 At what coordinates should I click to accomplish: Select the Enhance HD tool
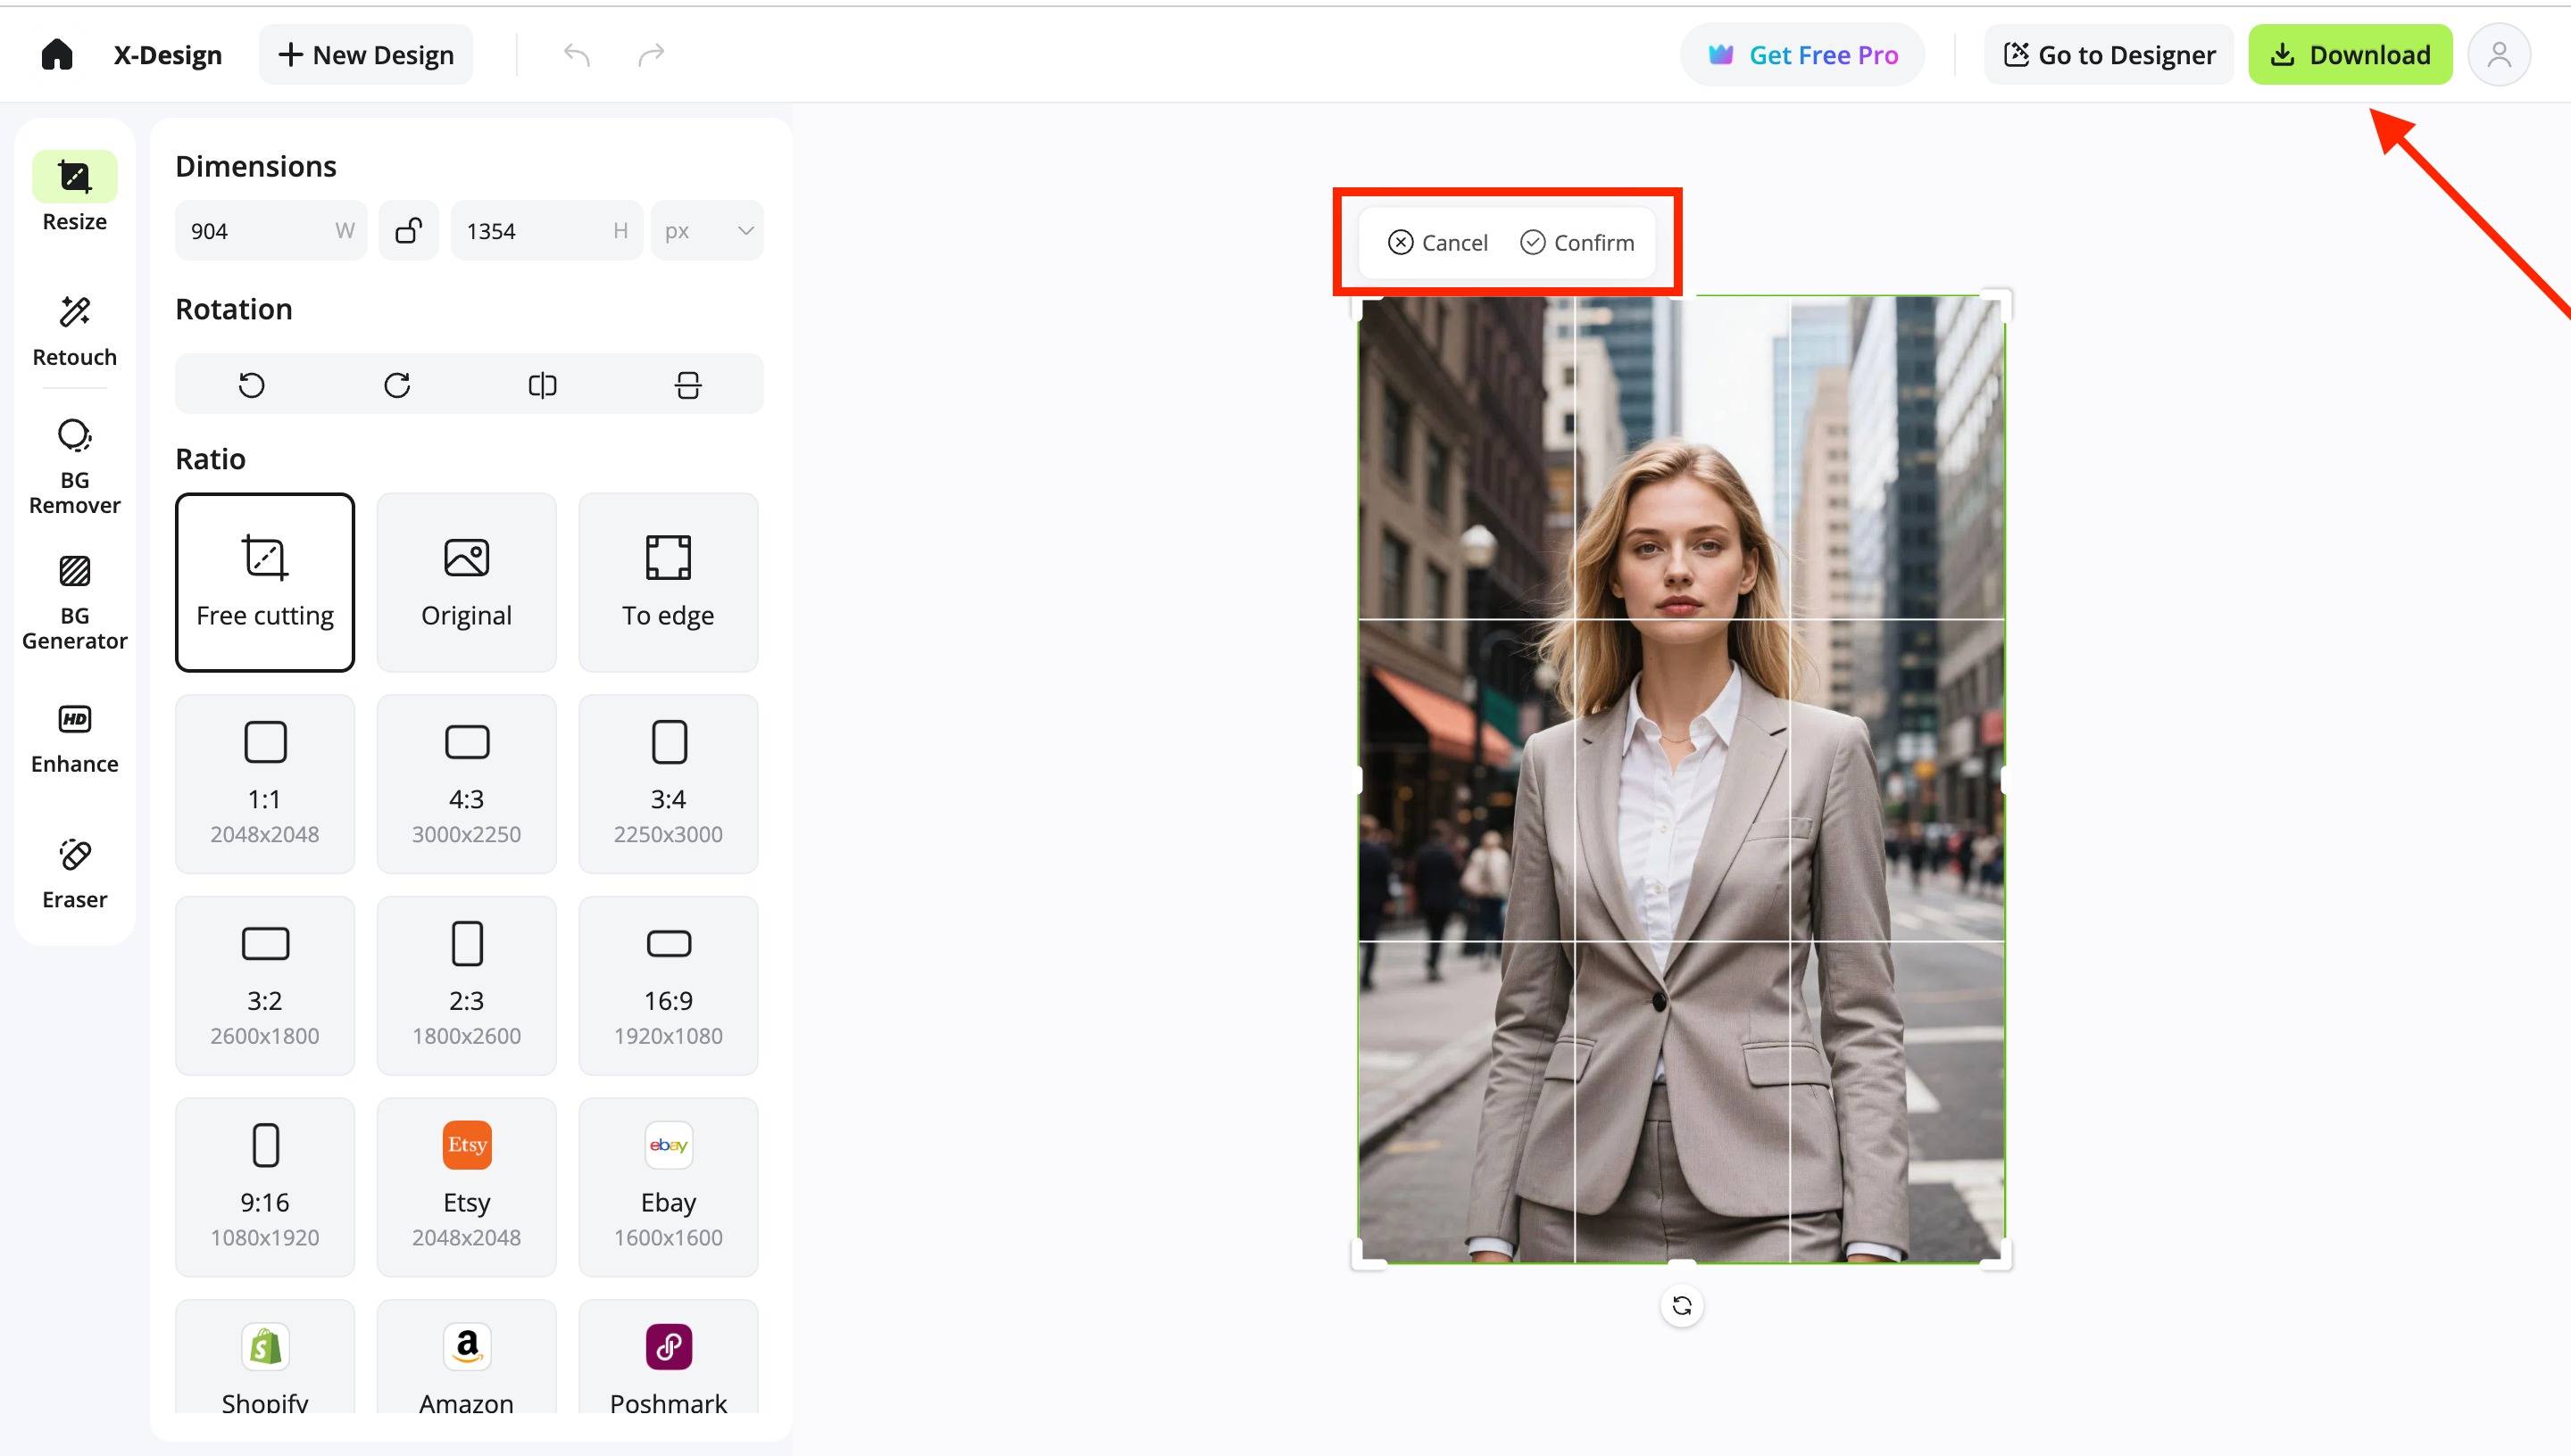[74, 739]
